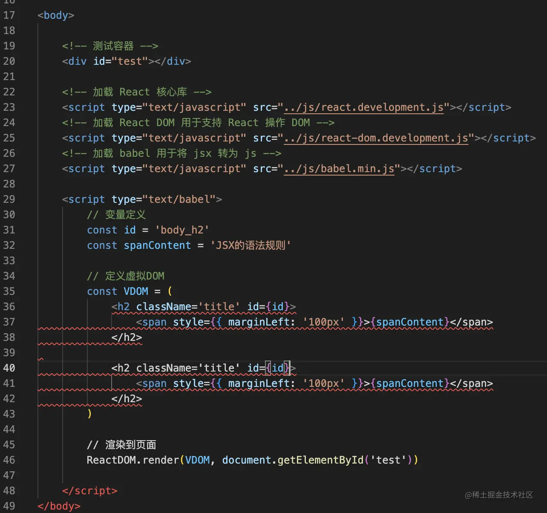Click the closing h2 tag on line 42

click(x=127, y=399)
